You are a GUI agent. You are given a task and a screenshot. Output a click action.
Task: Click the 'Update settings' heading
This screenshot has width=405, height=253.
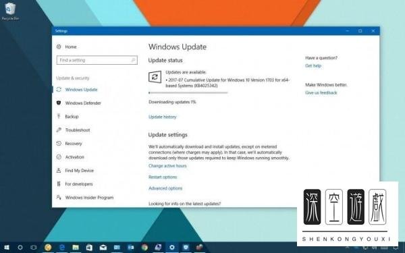(168, 135)
